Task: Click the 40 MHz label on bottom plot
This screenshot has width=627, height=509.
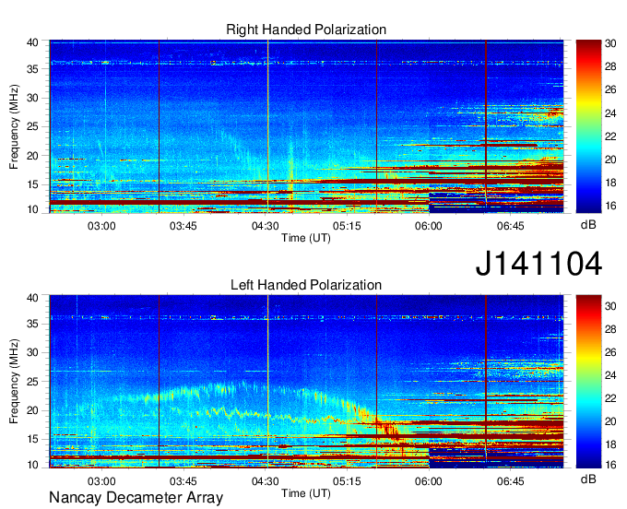Action: click(x=32, y=297)
